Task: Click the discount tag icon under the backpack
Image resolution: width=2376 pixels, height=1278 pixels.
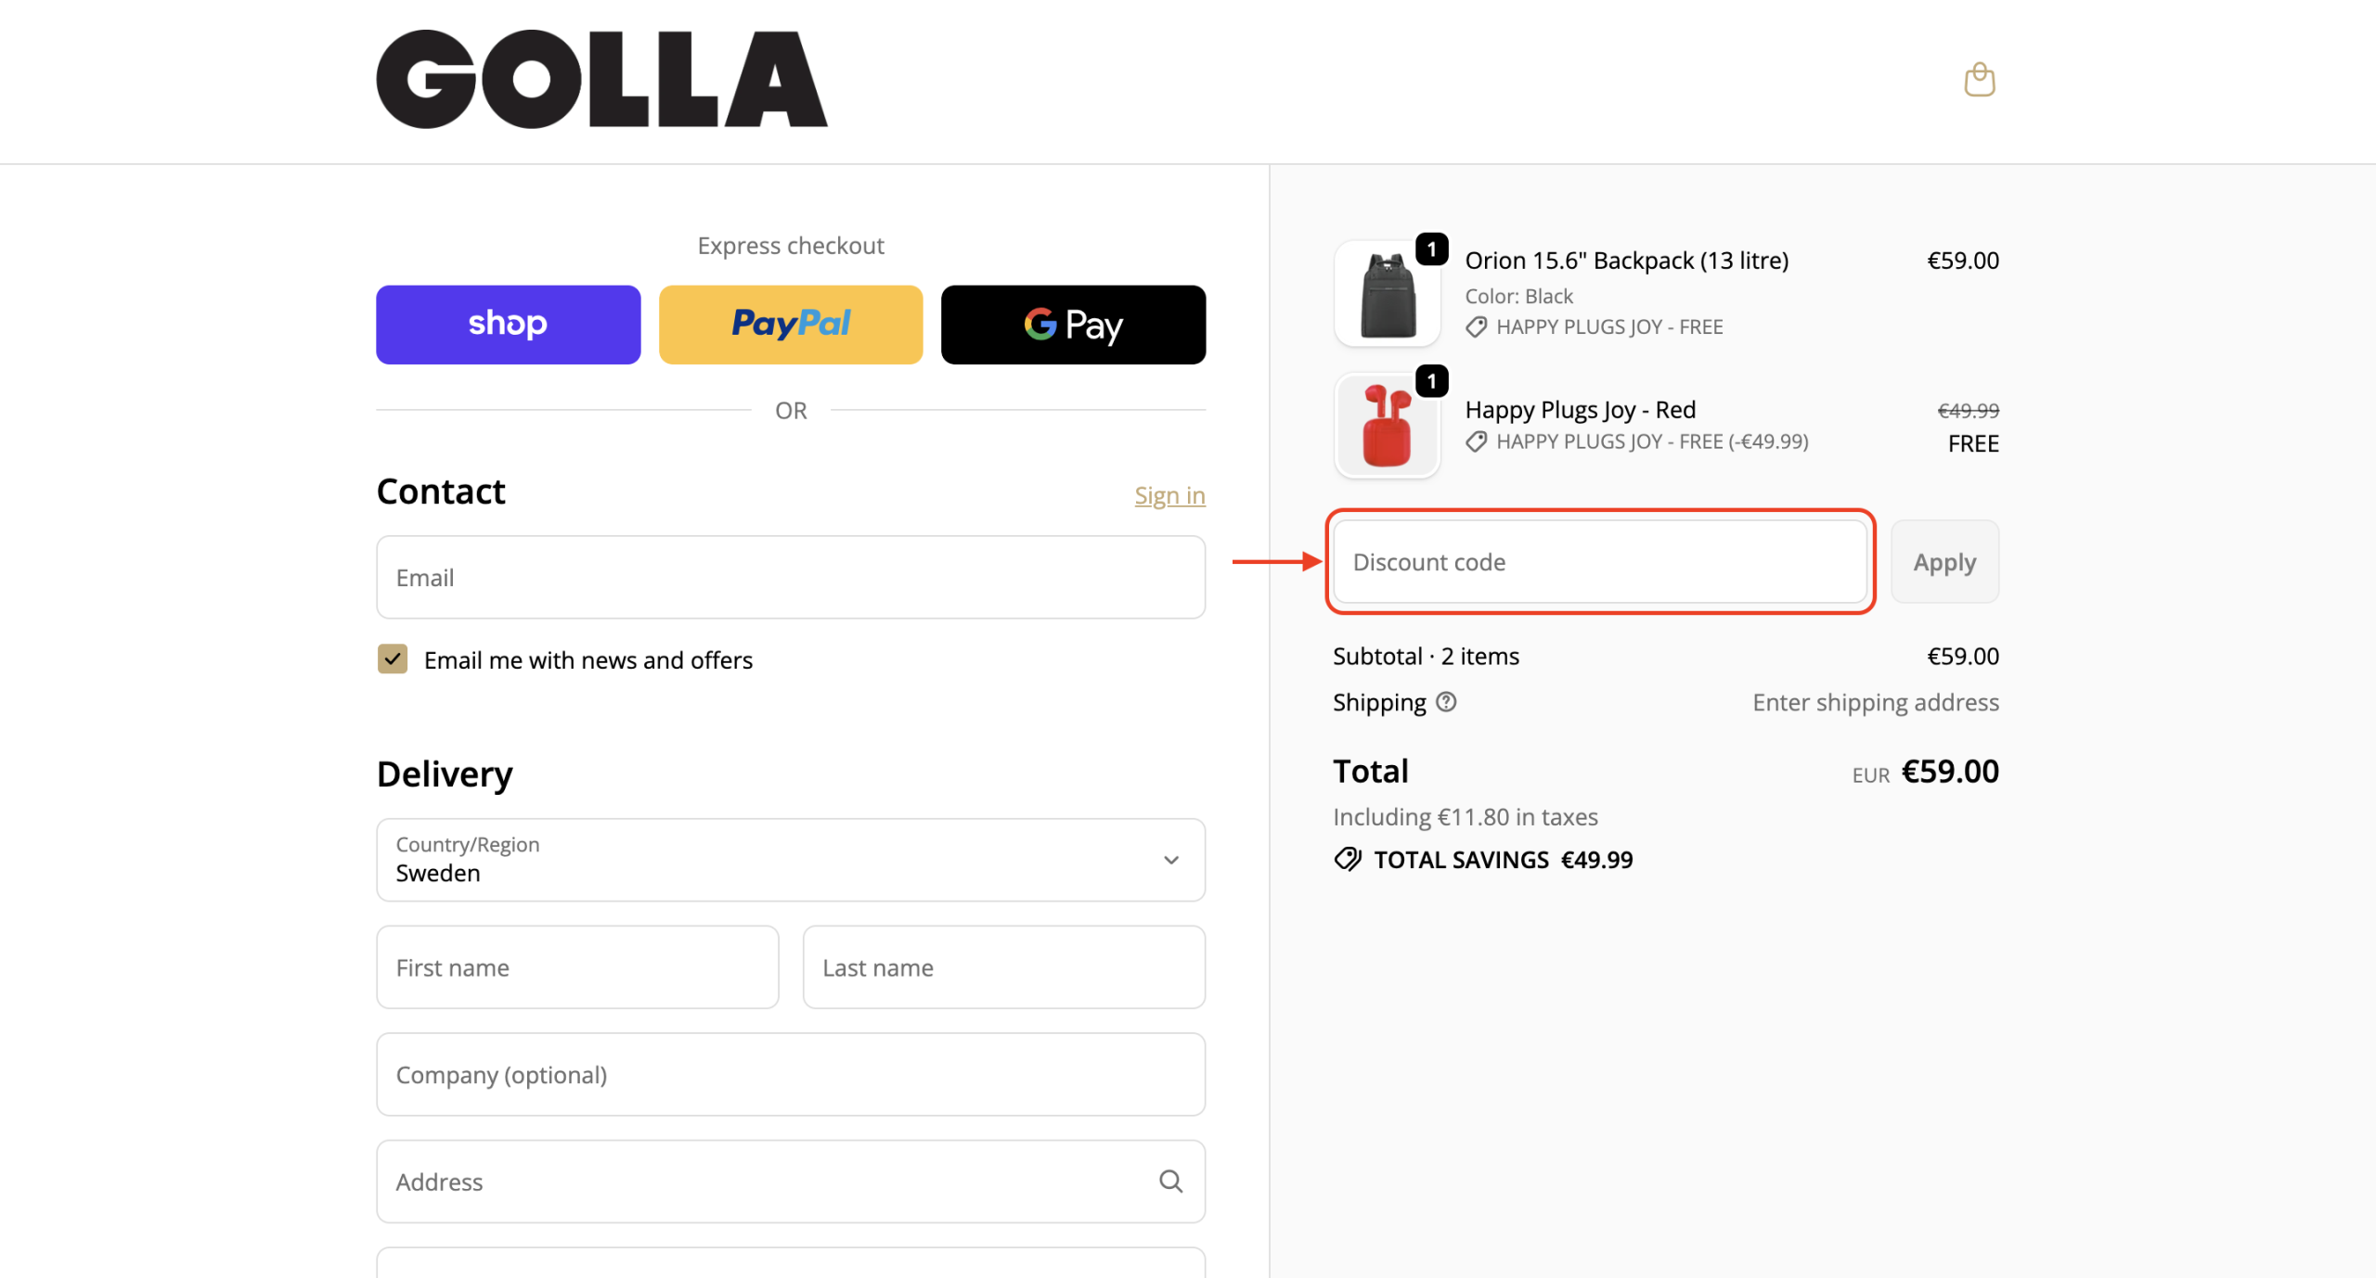Action: [1476, 326]
